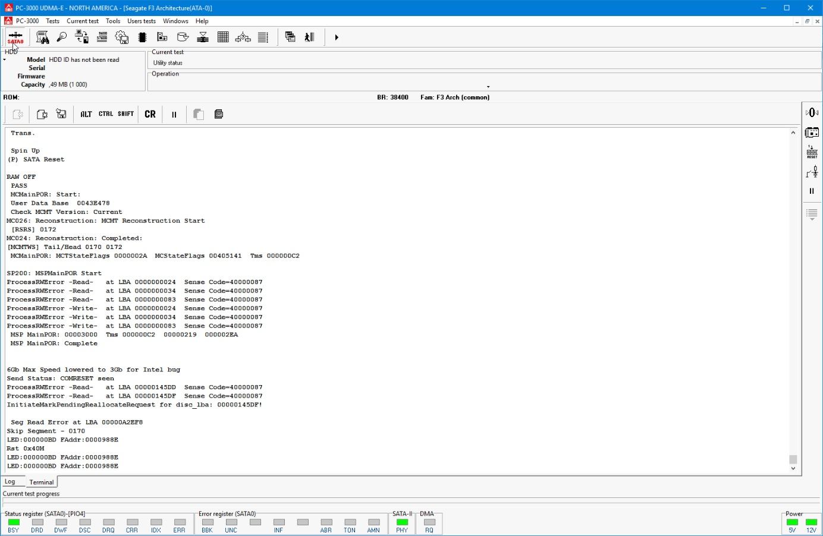The image size is (823, 536).
Task: Open the 9600/57600 baud rate icon
Action: click(x=102, y=37)
